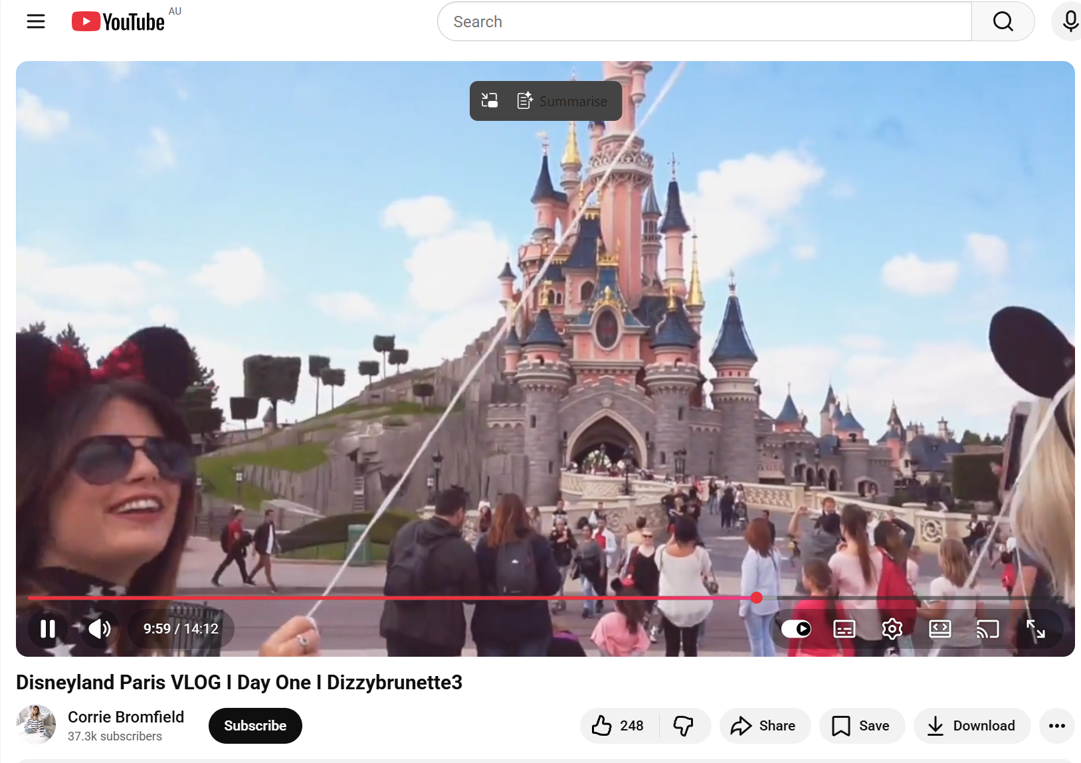Click the picture-in-picture overlay icon
The width and height of the screenshot is (1081, 763).
(x=490, y=100)
